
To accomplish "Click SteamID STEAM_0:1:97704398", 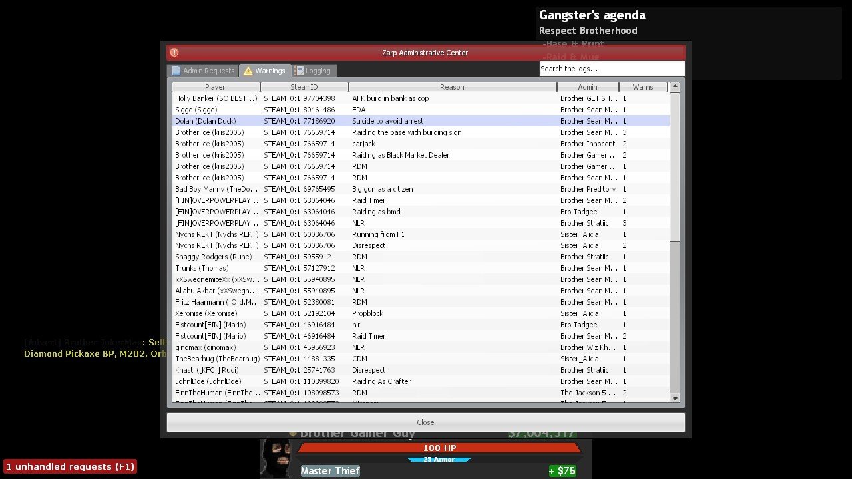I will click(x=300, y=98).
